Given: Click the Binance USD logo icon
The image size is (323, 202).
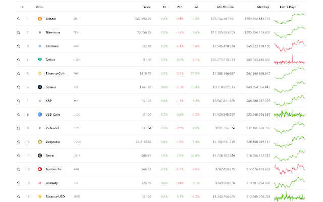Looking at the screenshot, I should point(40,196).
